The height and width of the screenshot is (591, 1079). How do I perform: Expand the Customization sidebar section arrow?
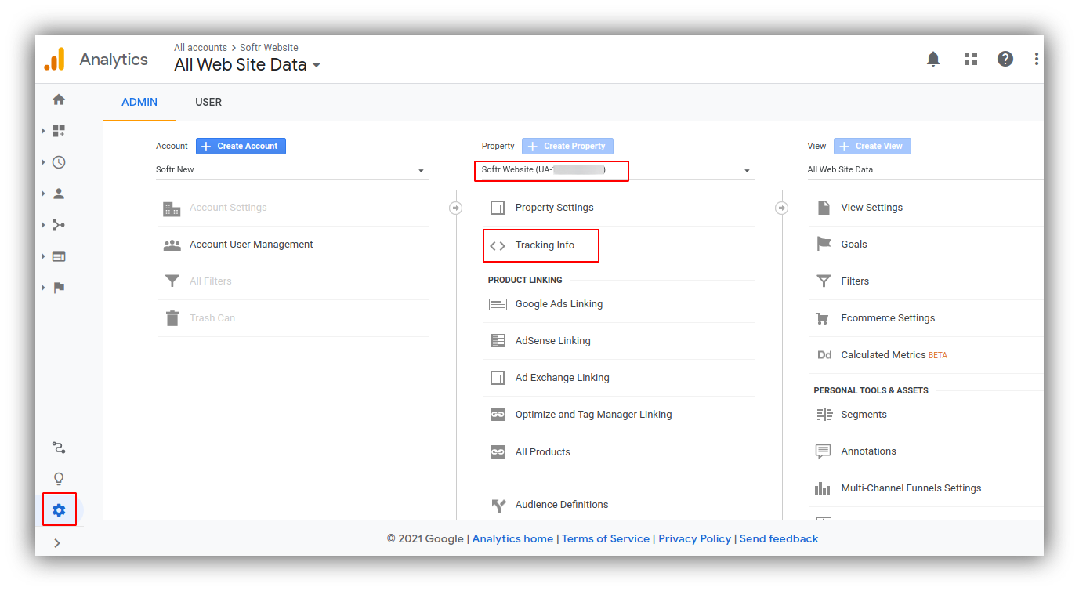point(44,131)
